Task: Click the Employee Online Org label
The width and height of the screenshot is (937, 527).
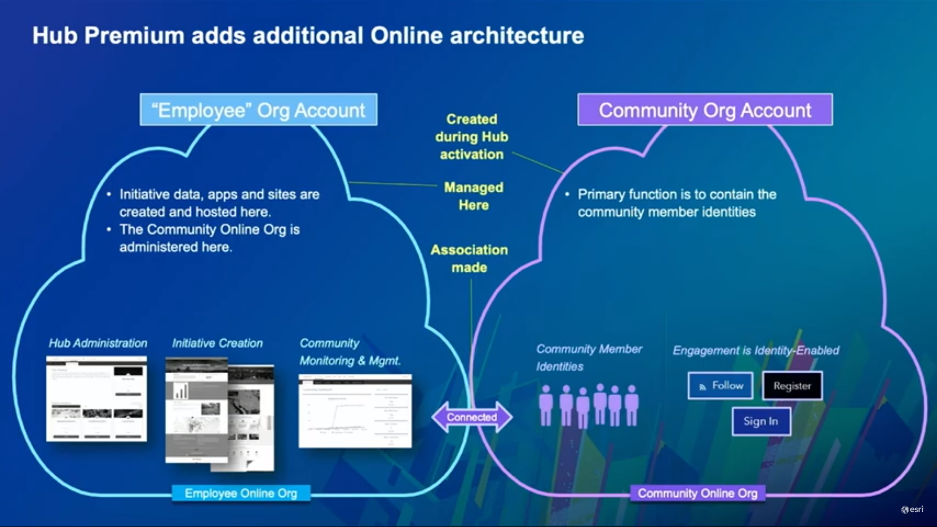Action: (241, 493)
